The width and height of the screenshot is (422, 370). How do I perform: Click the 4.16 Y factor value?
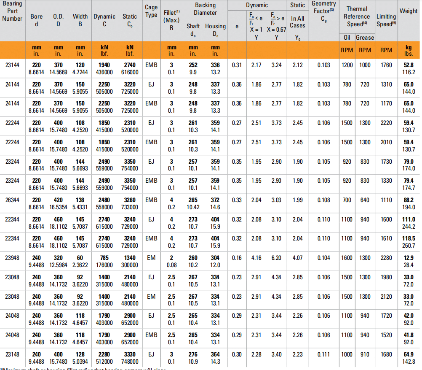coord(256,258)
